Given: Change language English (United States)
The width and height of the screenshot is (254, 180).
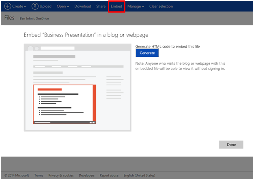Looking at the screenshot, I should pyautogui.click(x=139, y=175).
